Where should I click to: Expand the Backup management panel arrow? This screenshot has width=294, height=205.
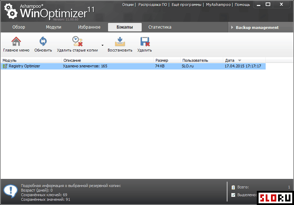[x=232, y=28]
